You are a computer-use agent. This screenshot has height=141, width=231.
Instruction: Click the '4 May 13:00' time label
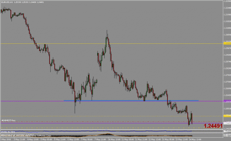33,140
